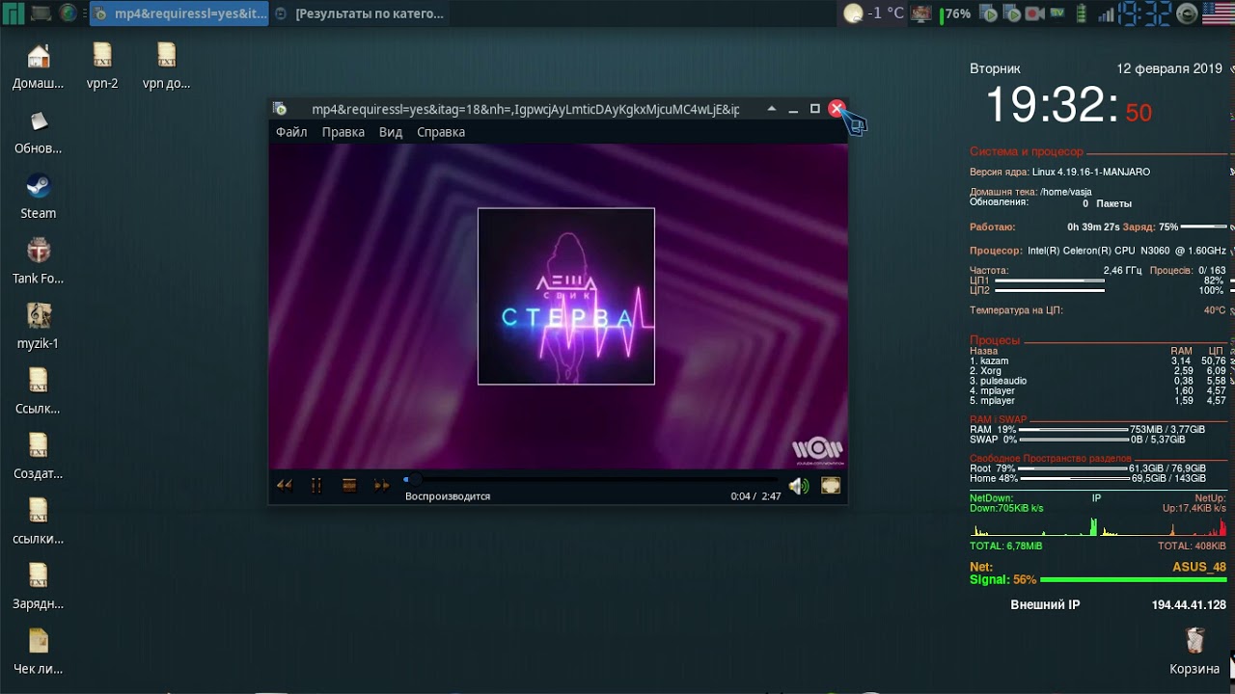Select the Создат... text file icon
Image resolution: width=1235 pixels, height=694 pixels.
point(39,457)
